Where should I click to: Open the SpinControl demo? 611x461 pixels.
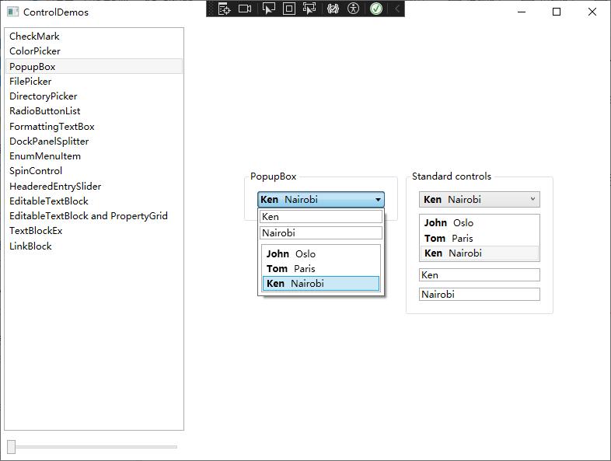(x=36, y=171)
